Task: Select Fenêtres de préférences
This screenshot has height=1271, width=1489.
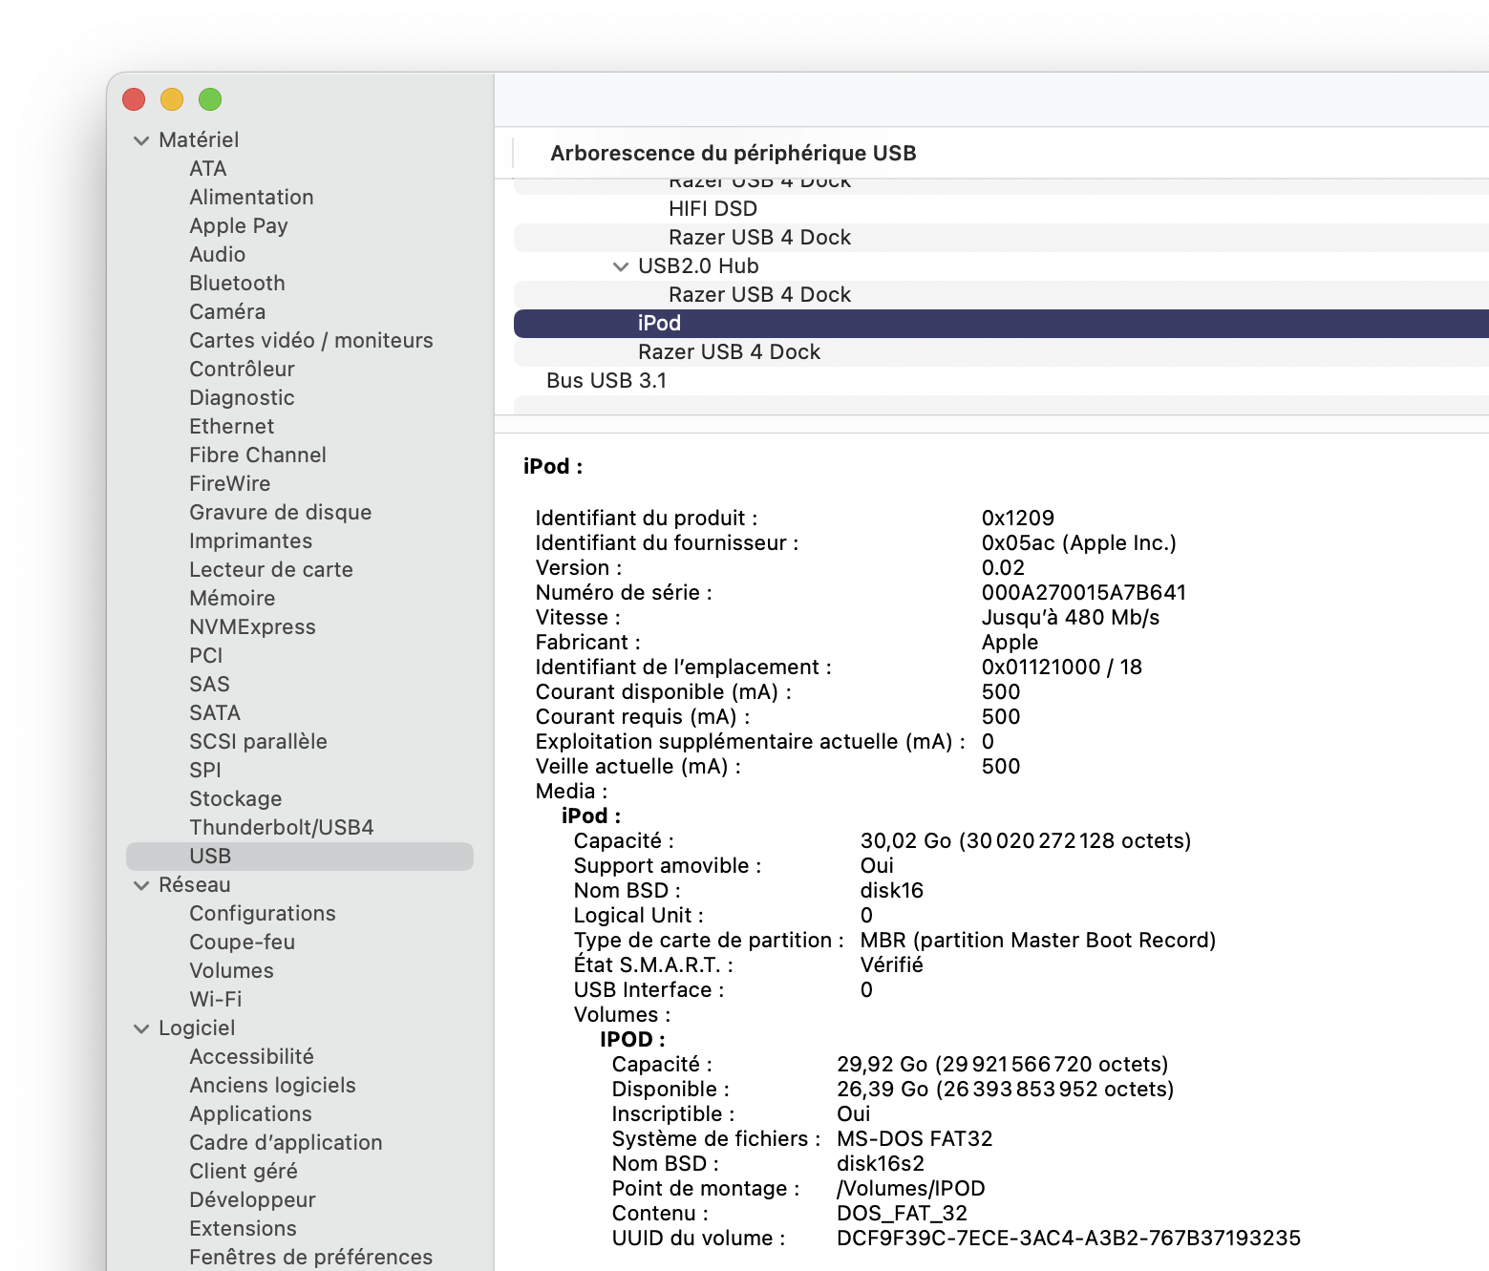Action: tap(310, 1258)
